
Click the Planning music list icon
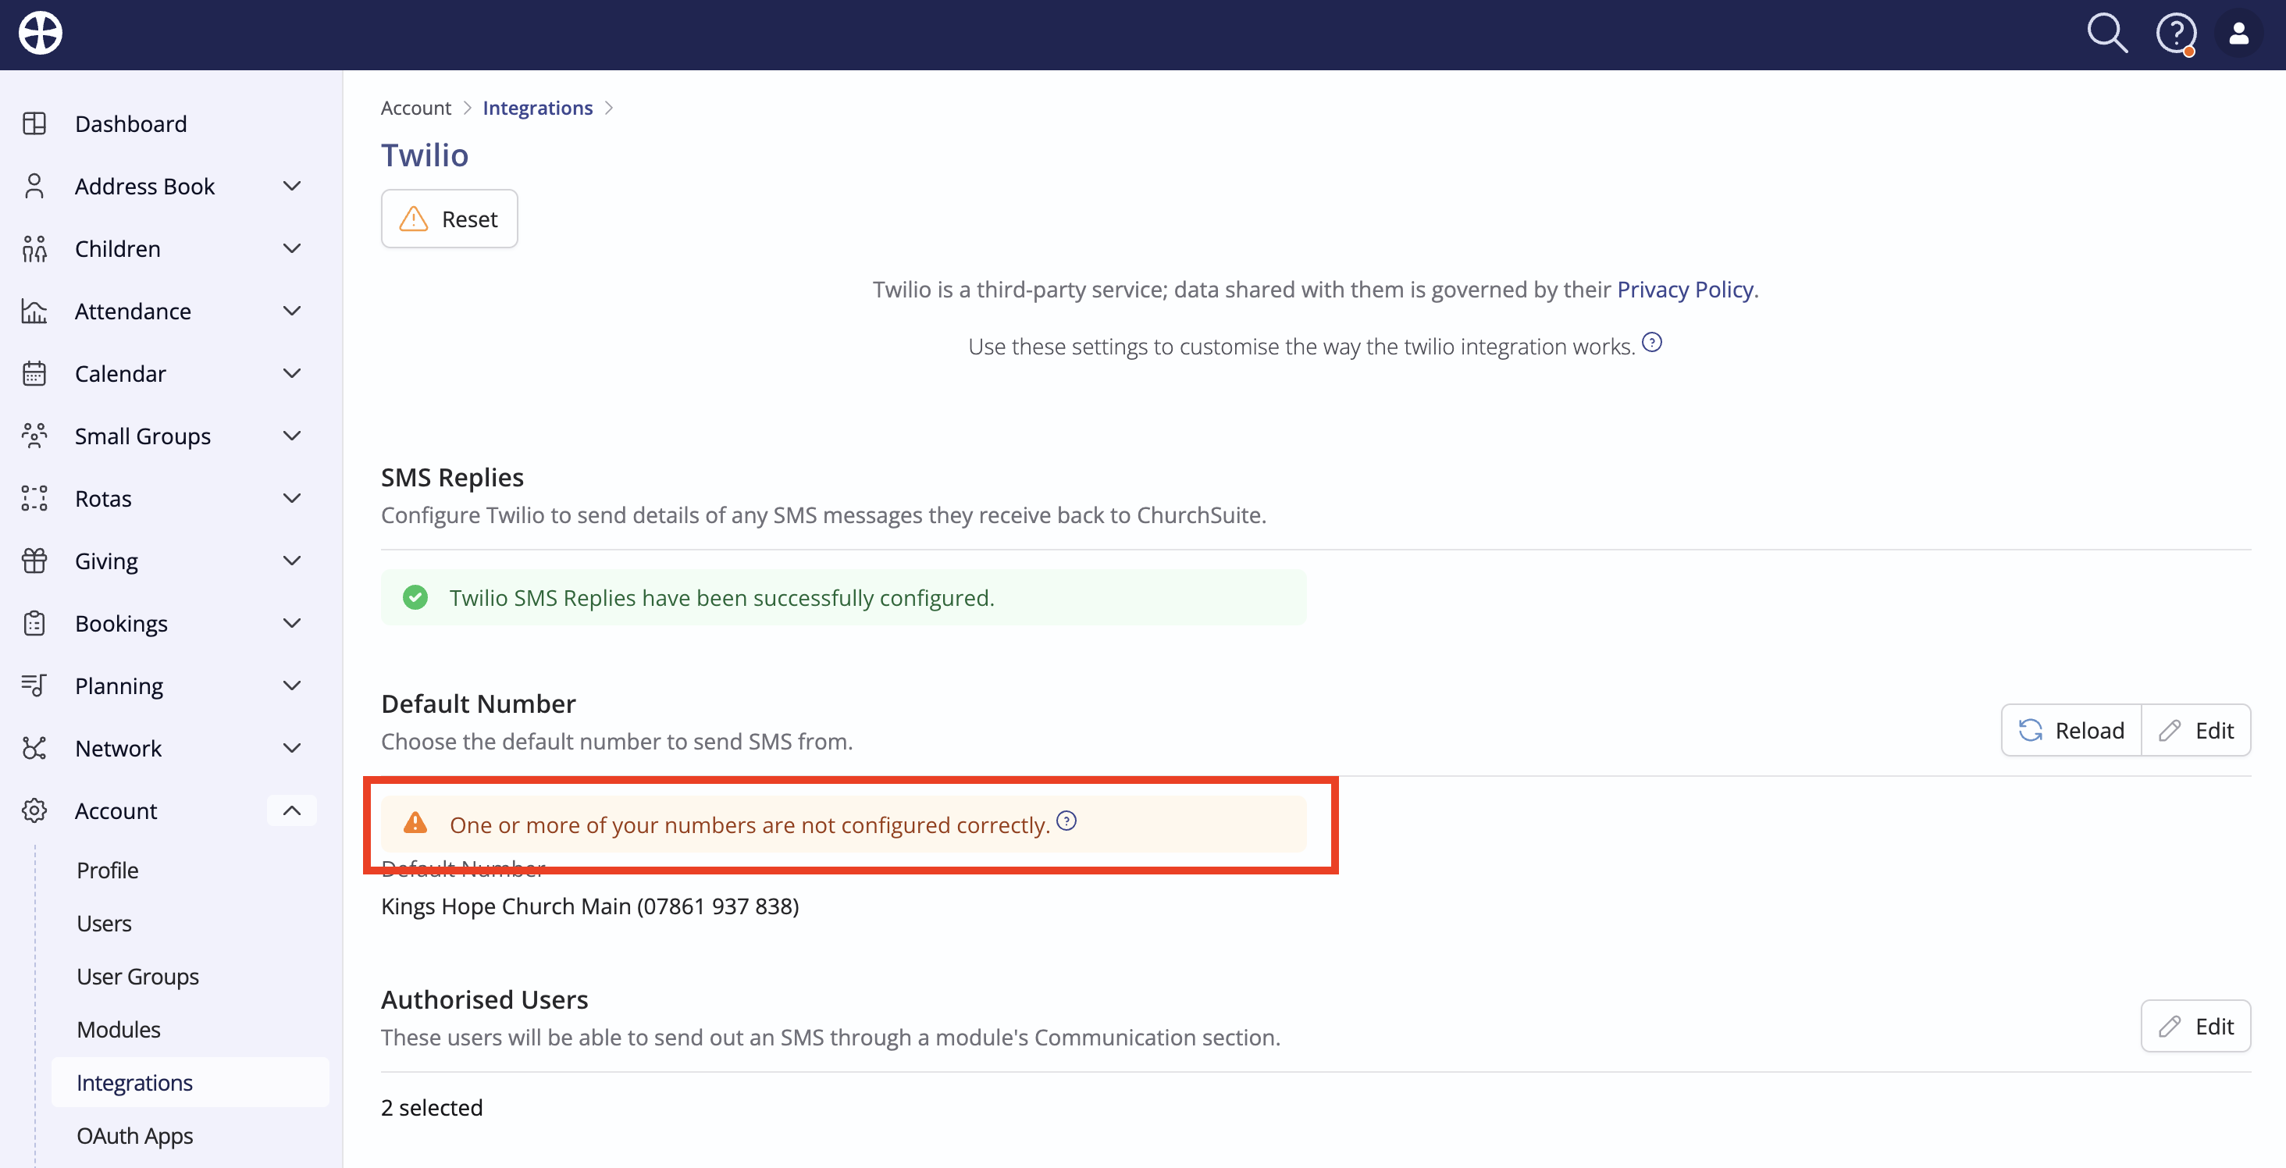[x=34, y=685]
